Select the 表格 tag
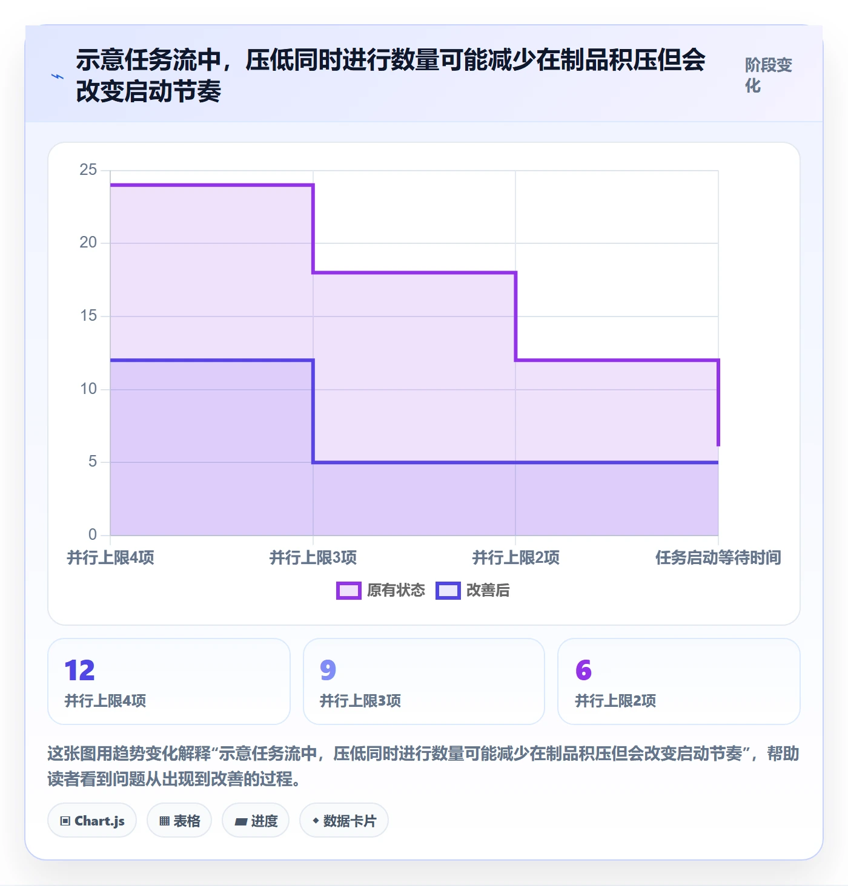 [179, 821]
